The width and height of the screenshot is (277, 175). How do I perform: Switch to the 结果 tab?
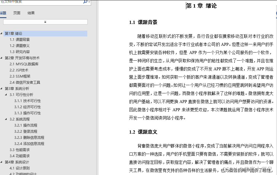[x=31, y=13]
